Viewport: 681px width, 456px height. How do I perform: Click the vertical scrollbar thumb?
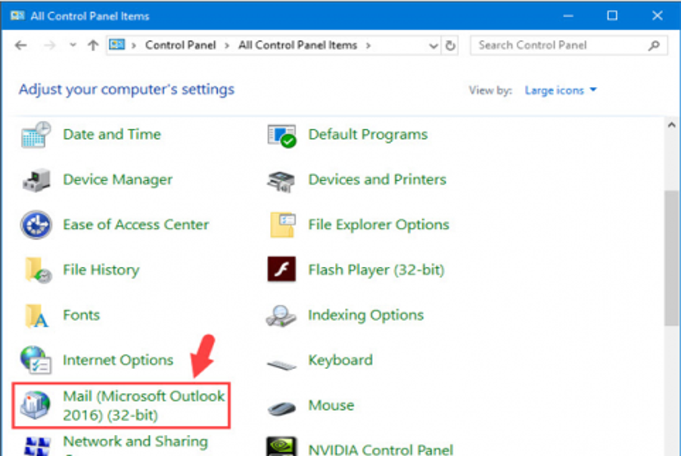671,257
